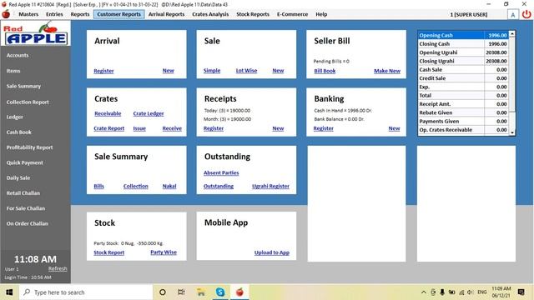Open Daily Sale in the sidebar

tap(18, 177)
